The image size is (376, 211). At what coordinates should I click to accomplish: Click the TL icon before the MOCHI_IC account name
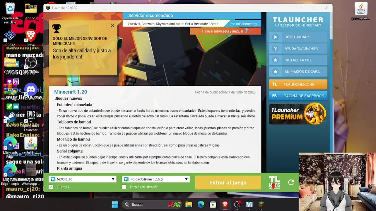53,179
